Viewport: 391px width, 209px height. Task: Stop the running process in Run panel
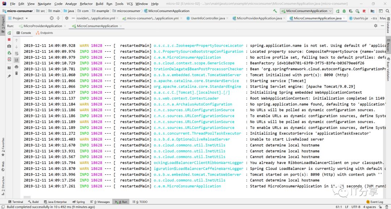[9, 39]
